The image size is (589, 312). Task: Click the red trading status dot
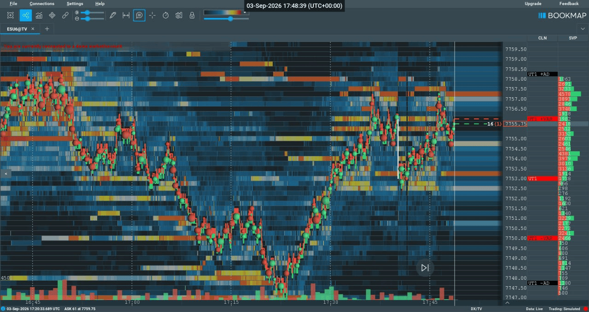585,309
